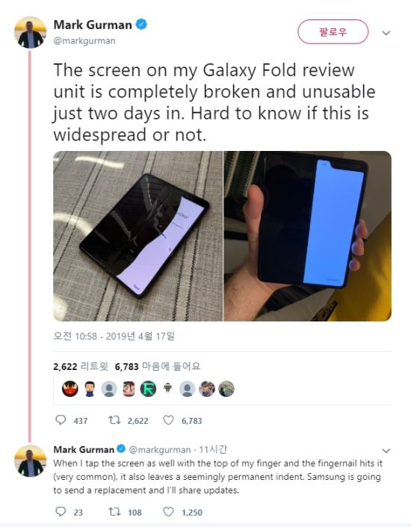Viewport: 411px width, 527px height.
Task: View the 2,622 리트윗 retweets list
Action: (x=80, y=366)
